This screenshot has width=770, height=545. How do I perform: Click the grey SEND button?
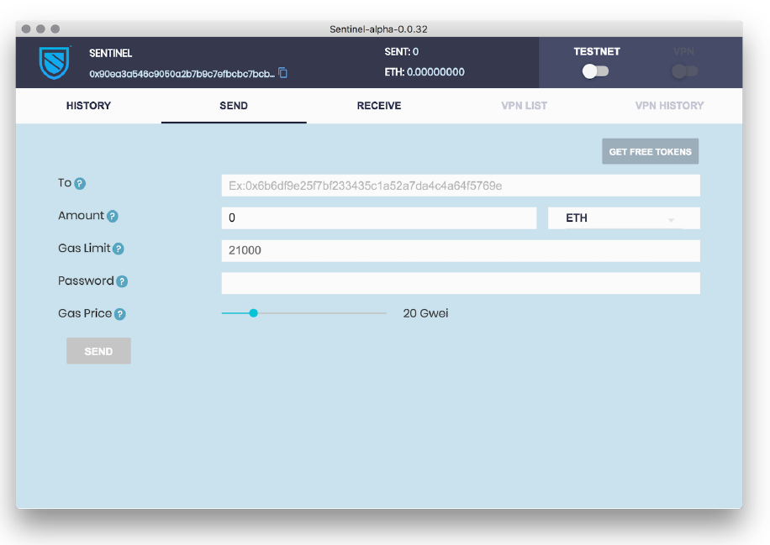click(x=98, y=351)
